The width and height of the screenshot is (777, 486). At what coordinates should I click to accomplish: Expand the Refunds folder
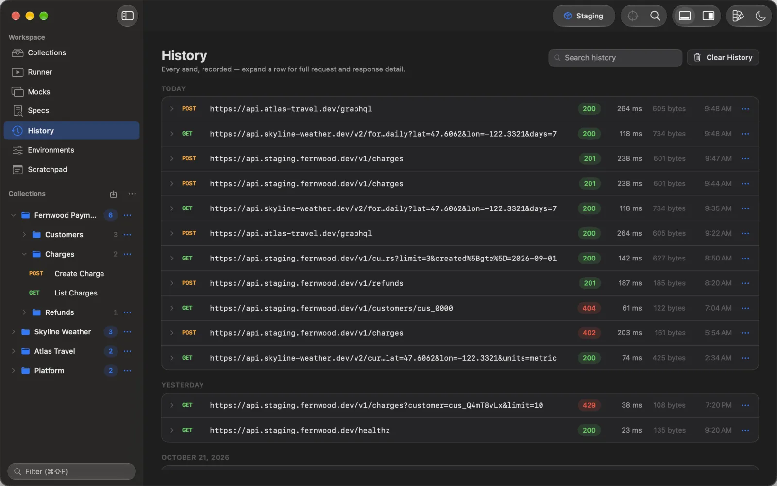tap(24, 312)
